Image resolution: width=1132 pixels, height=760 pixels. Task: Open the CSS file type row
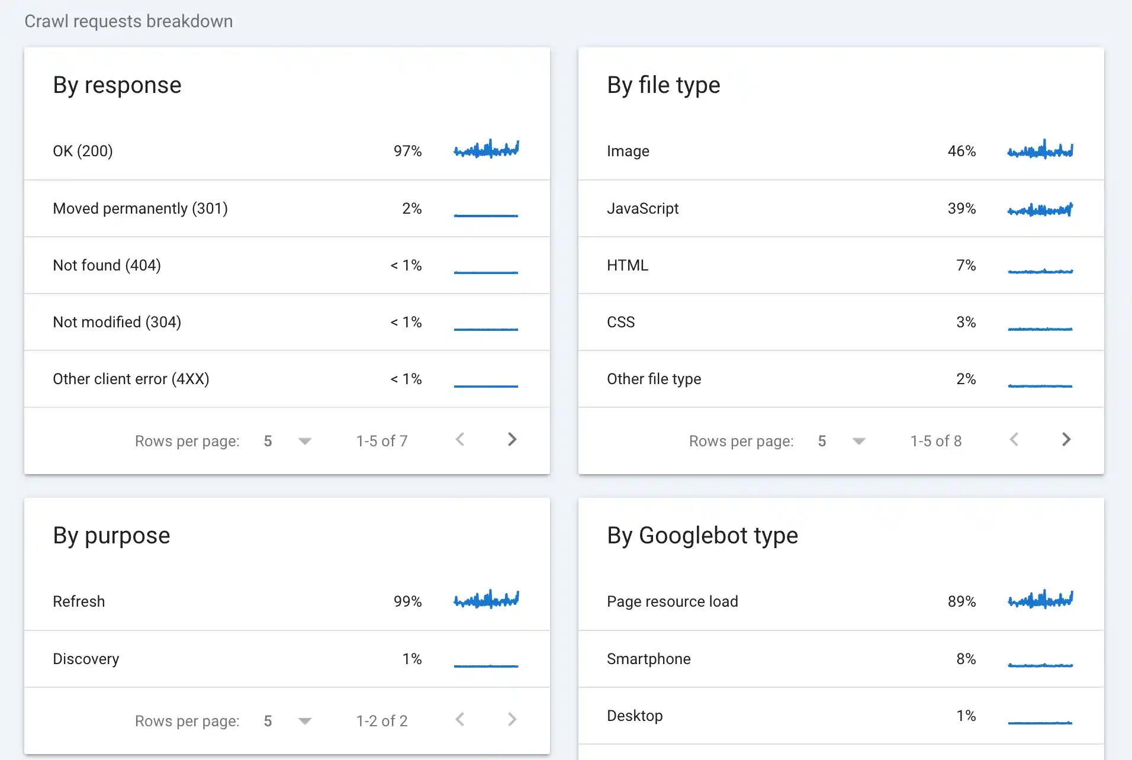(841, 322)
